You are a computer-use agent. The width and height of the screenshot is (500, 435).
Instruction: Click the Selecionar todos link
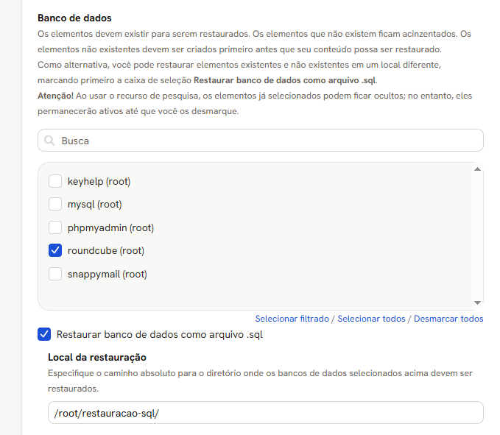click(371, 319)
